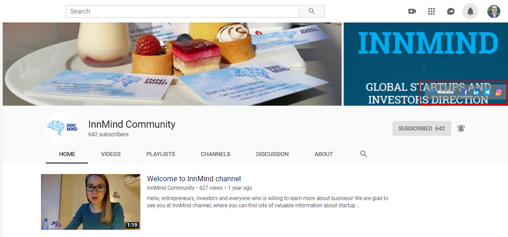This screenshot has height=237, width=508.
Task: Open the Telegram link on banner
Action: pyautogui.click(x=487, y=92)
